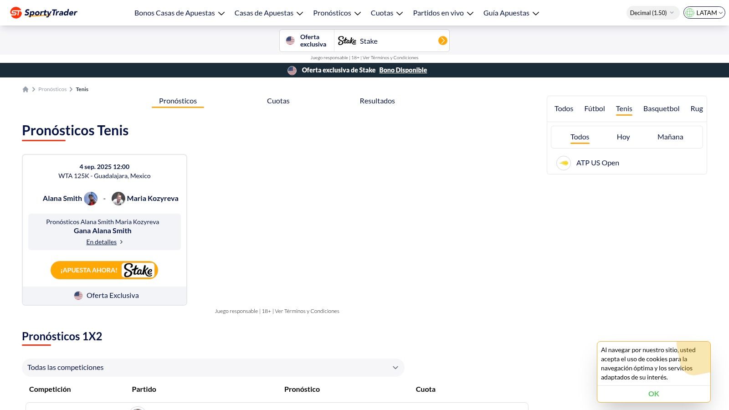Switch to the Resultados tab
This screenshot has width=729, height=410.
tap(377, 101)
